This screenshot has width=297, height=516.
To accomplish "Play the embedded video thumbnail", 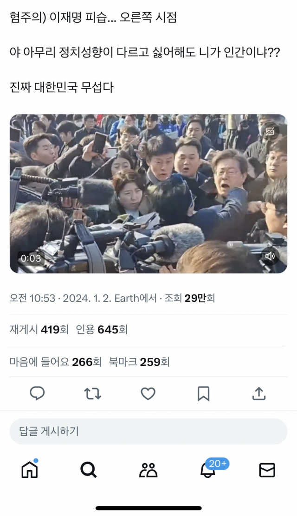I will (148, 194).
